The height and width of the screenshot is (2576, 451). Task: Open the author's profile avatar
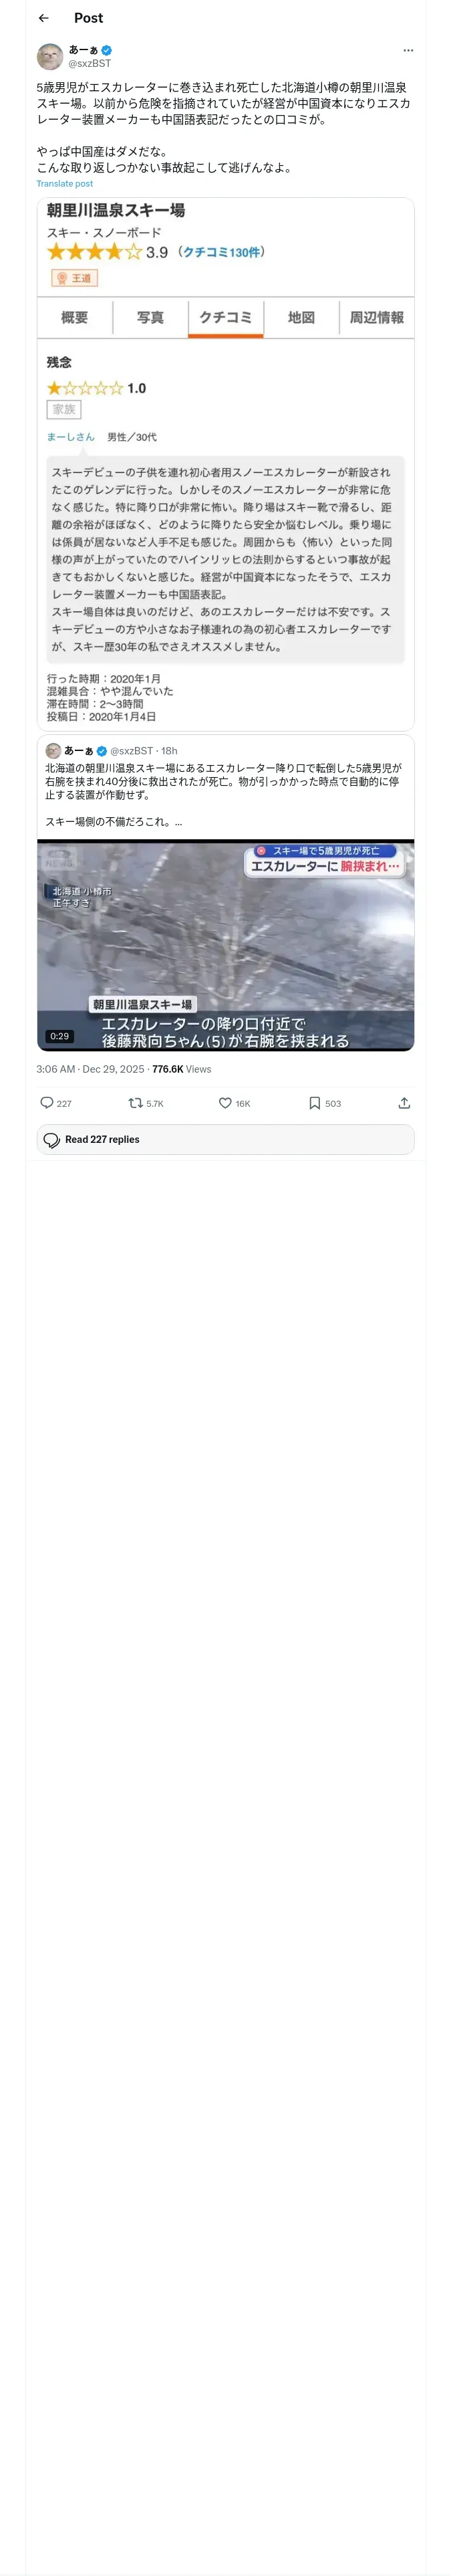[x=50, y=56]
